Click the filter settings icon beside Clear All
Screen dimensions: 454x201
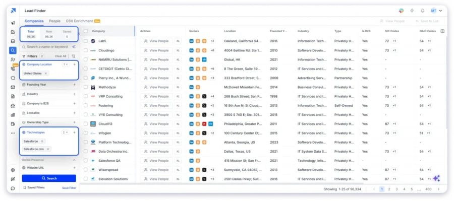73,56
